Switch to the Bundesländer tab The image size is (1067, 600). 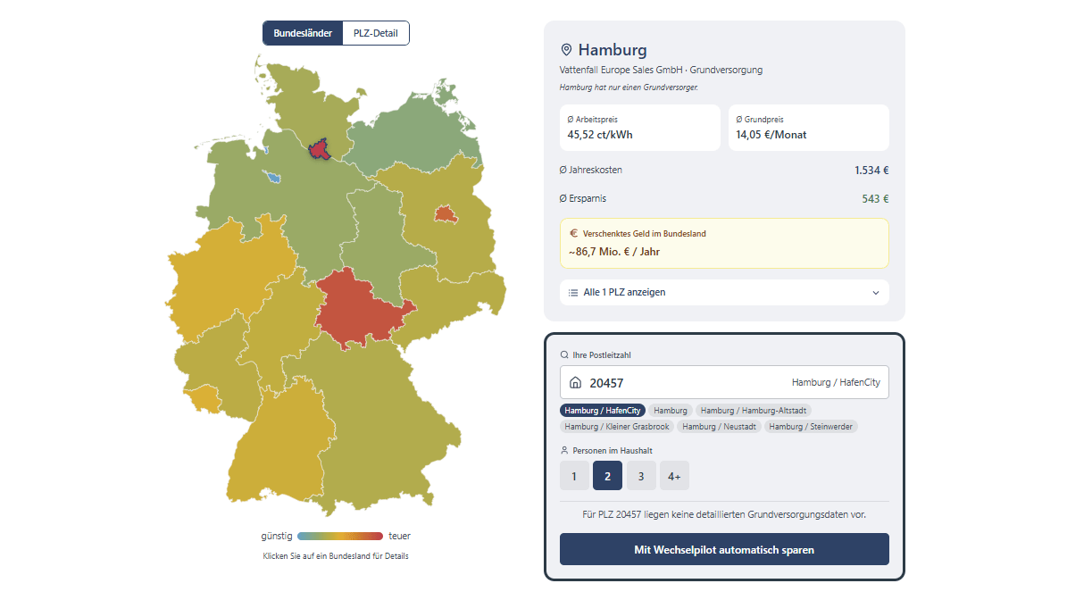[x=302, y=32]
